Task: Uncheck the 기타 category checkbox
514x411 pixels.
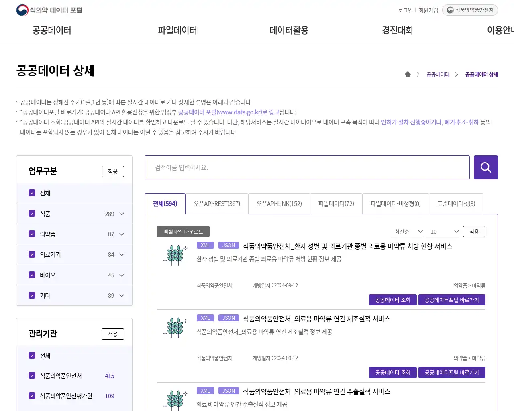Action: (32, 295)
